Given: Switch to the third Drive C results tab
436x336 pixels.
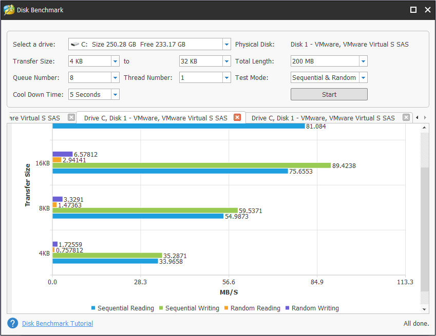Looking at the screenshot, I should coord(323,118).
